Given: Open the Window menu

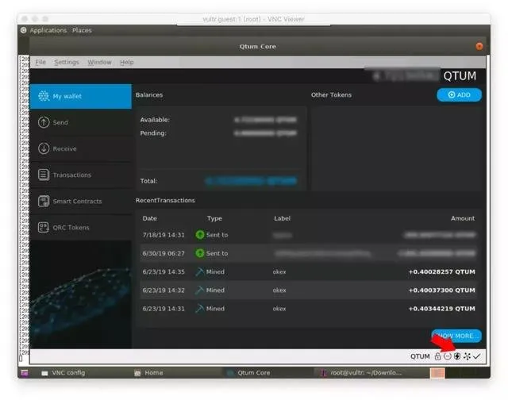Looking at the screenshot, I should pos(99,62).
